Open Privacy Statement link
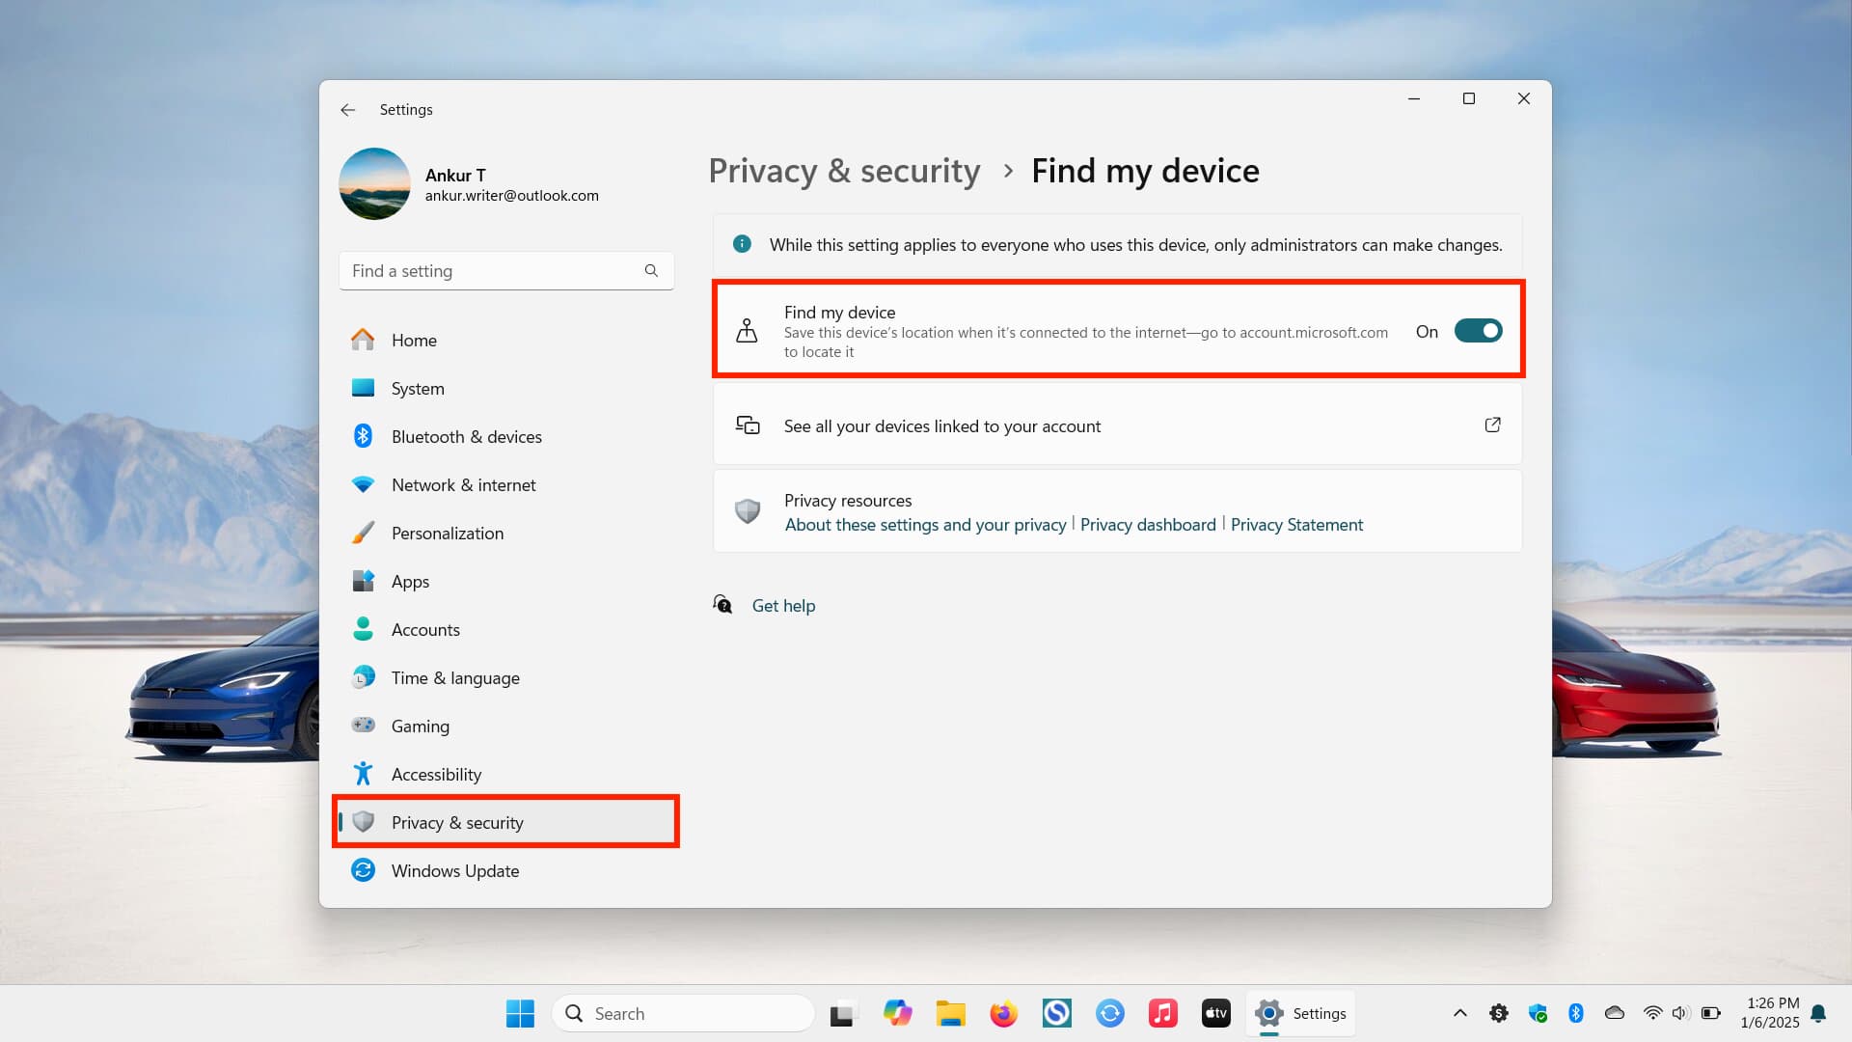Image resolution: width=1852 pixels, height=1042 pixels. 1296,524
